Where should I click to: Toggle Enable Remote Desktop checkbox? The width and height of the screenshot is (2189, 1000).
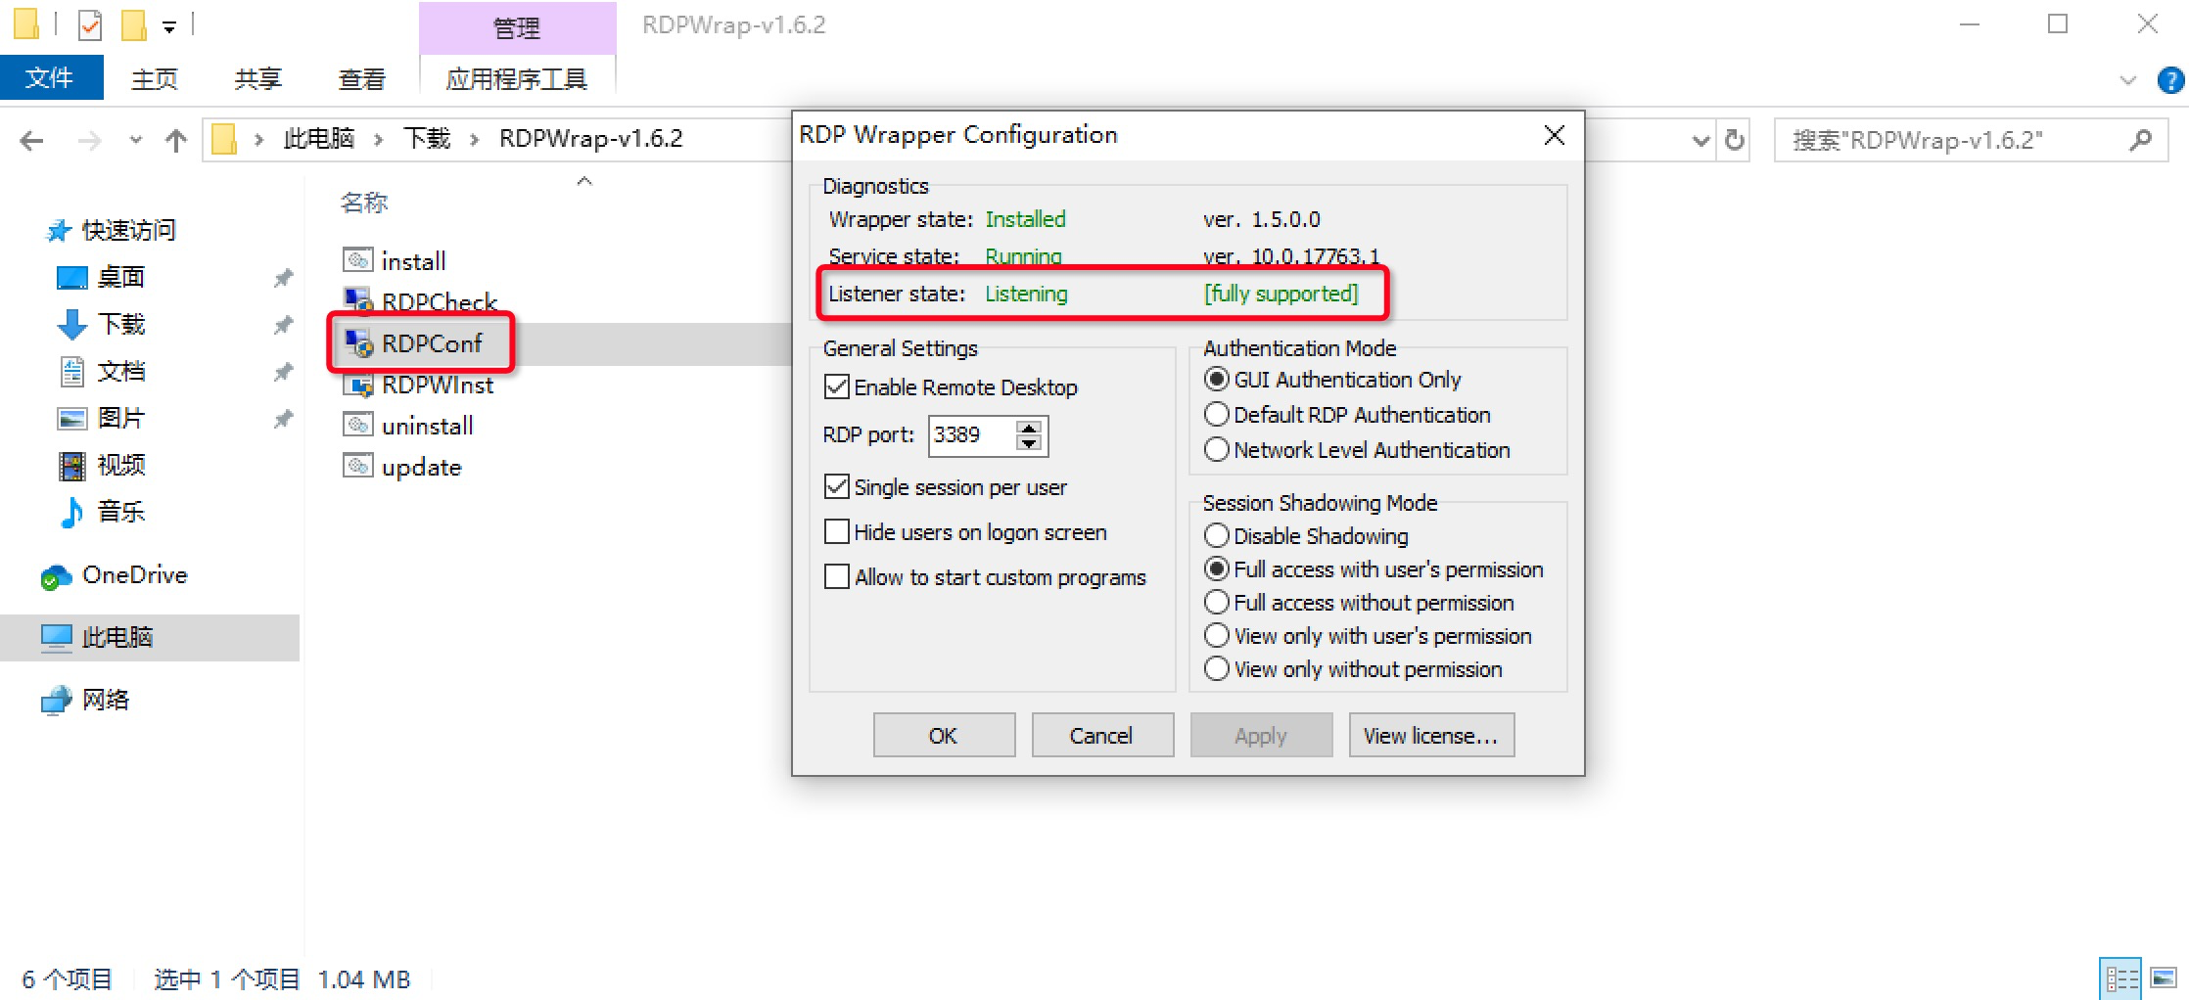click(x=837, y=386)
